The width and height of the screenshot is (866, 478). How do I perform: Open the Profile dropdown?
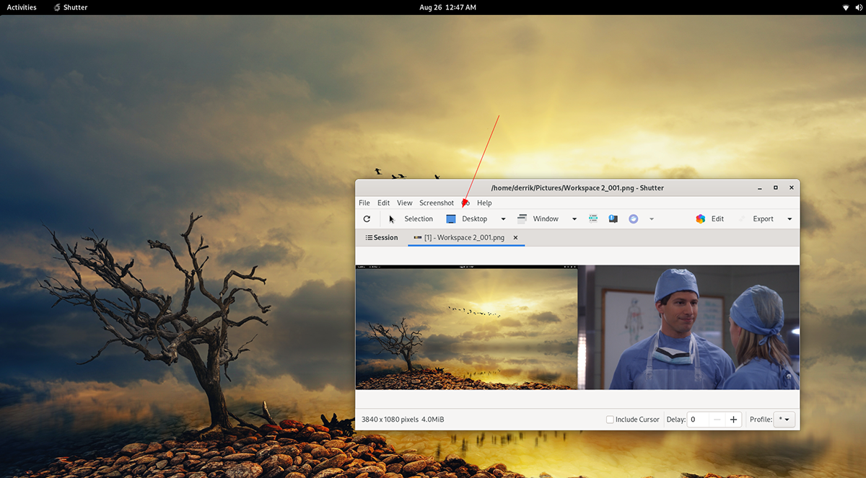point(784,419)
